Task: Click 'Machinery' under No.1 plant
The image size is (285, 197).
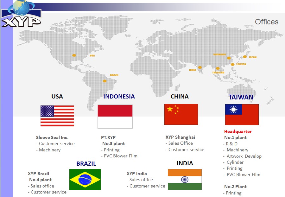Action: pos(237,150)
